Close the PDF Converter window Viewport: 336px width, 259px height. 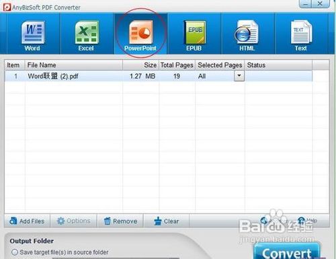321,4
